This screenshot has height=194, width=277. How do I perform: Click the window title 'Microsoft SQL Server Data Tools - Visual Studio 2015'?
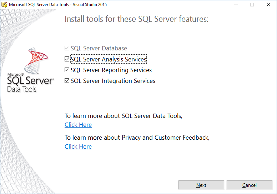point(58,5)
